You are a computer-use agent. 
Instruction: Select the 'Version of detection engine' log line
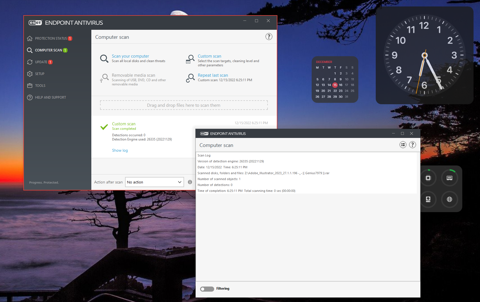point(231,161)
